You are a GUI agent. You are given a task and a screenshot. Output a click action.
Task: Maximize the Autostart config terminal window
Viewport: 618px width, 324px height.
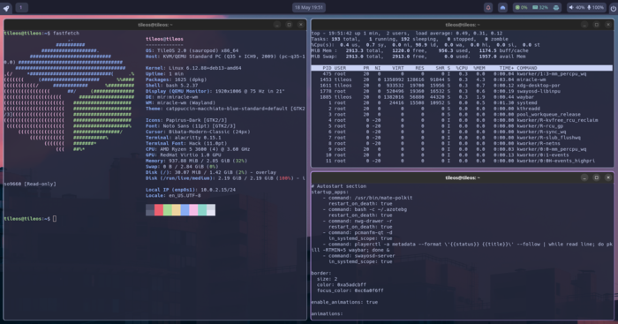tap(596, 177)
